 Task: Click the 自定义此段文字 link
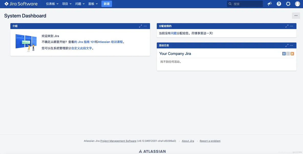[82, 48]
